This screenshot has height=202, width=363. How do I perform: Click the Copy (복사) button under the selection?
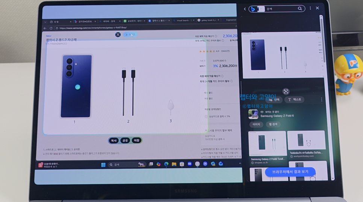click(x=113, y=141)
